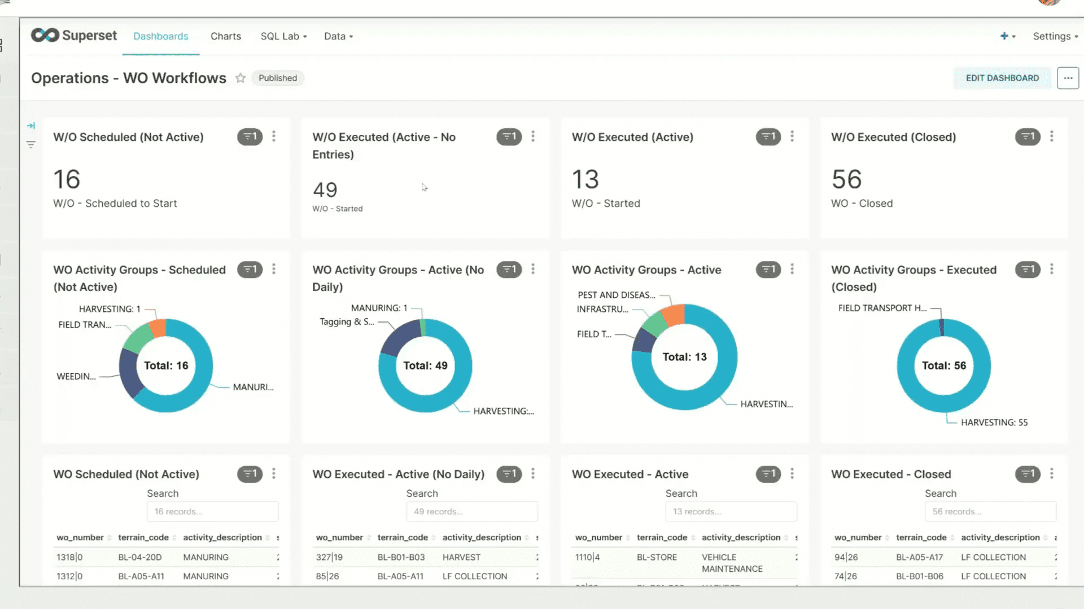This screenshot has height=609, width=1084.
Task: Open the Data menu
Action: point(338,36)
